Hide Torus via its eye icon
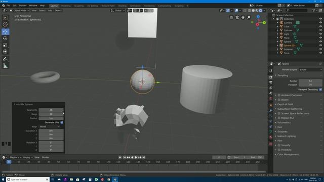 click(320, 53)
